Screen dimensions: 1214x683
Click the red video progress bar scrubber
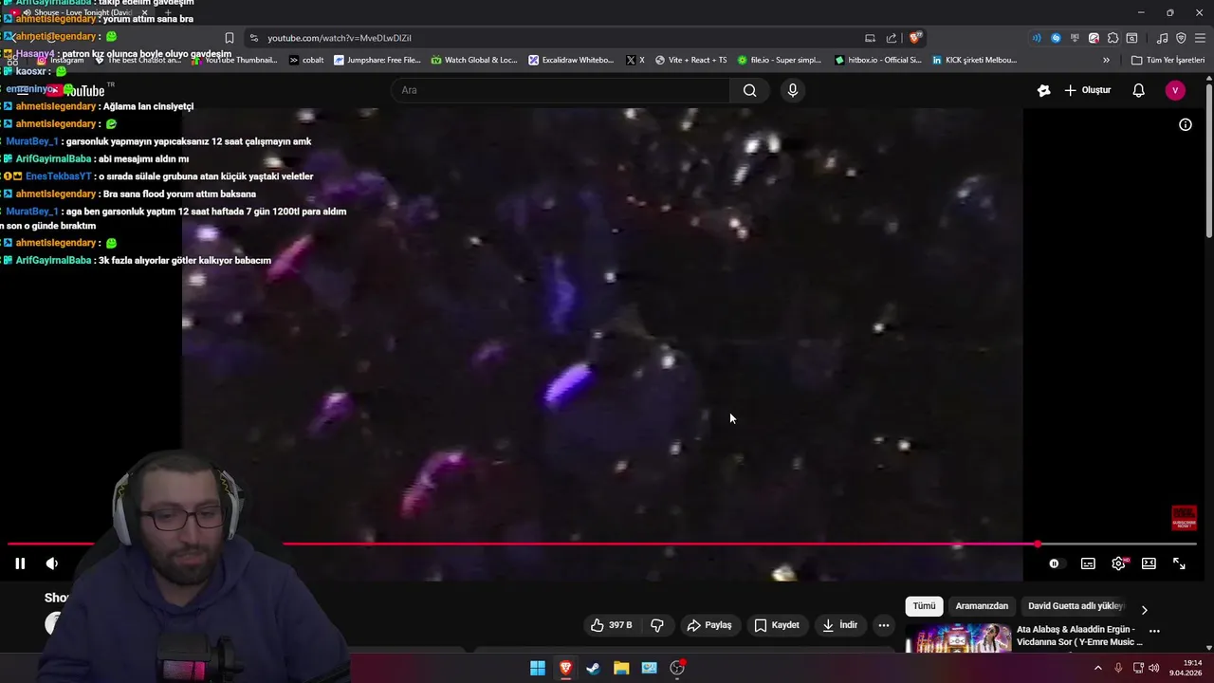tap(1038, 545)
